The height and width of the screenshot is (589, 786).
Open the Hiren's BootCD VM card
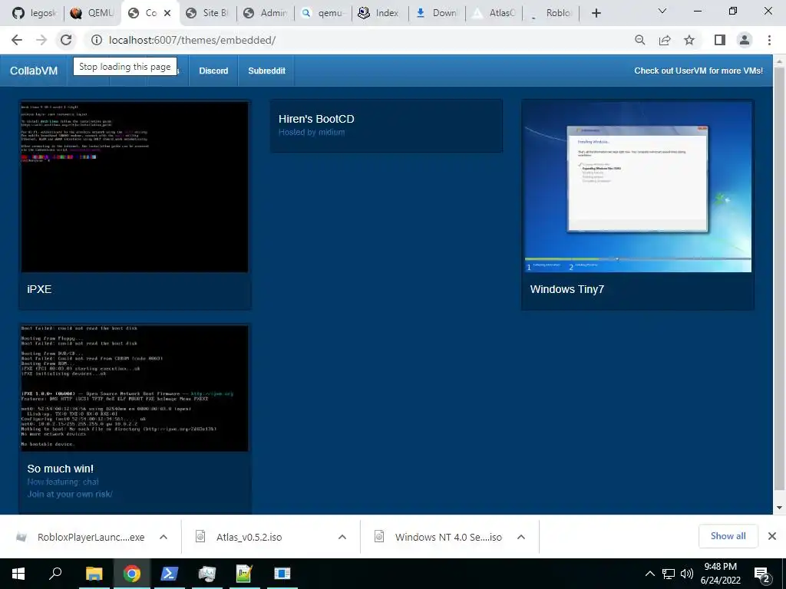point(386,125)
